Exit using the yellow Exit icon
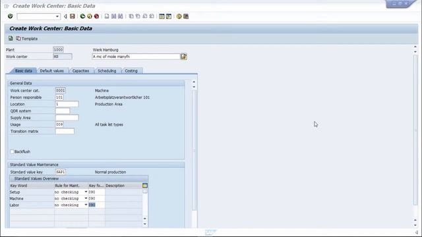Viewport: 422px width, 237px height. click(90, 16)
